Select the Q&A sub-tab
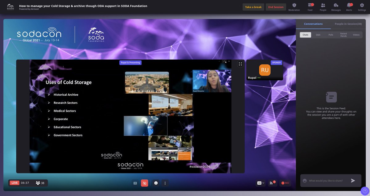The image size is (370, 196). click(318, 35)
